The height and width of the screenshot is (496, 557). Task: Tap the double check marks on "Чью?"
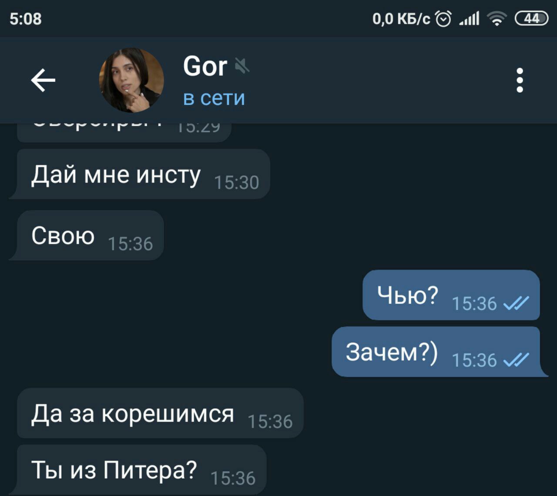point(516,303)
